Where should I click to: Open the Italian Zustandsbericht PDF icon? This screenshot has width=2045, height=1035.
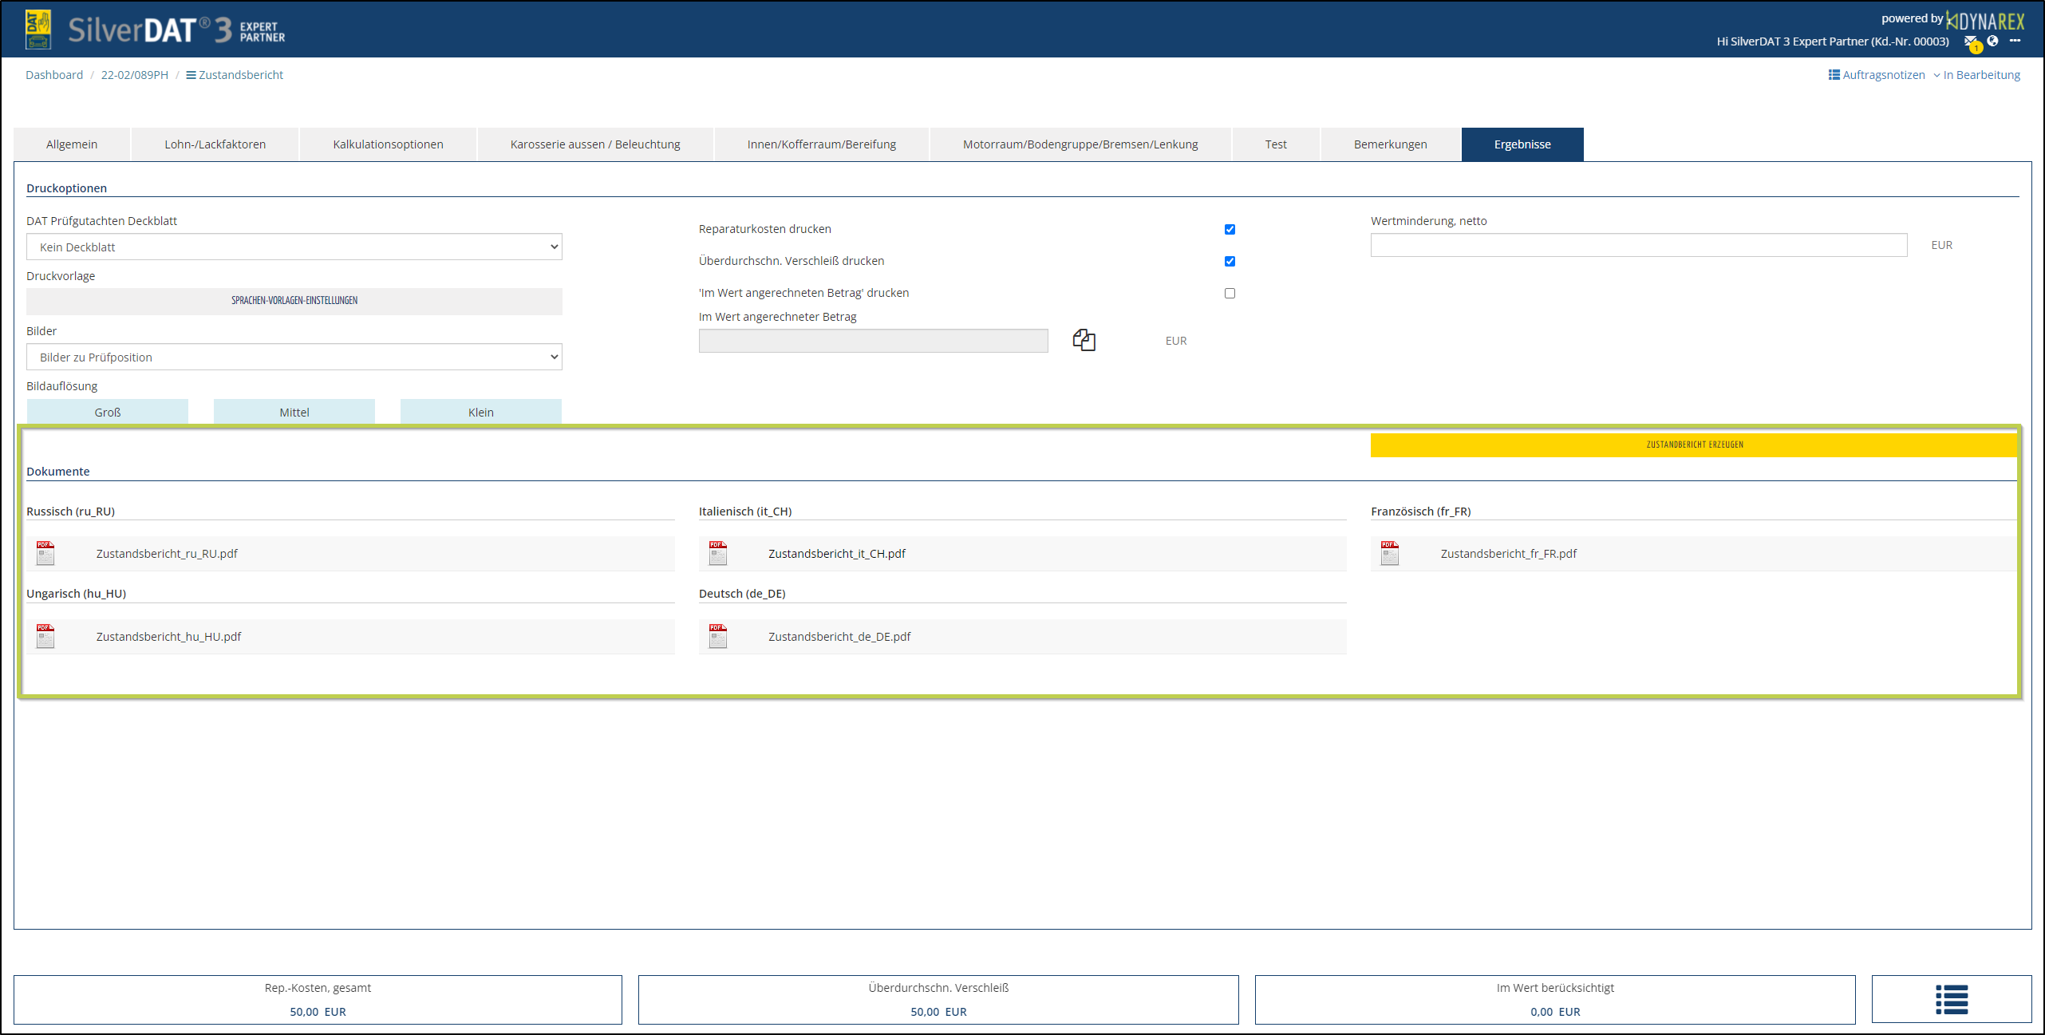[718, 553]
